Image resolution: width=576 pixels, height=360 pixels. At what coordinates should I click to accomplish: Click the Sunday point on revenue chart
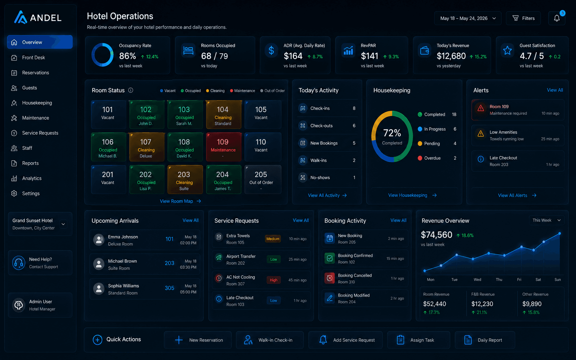pos(560,233)
